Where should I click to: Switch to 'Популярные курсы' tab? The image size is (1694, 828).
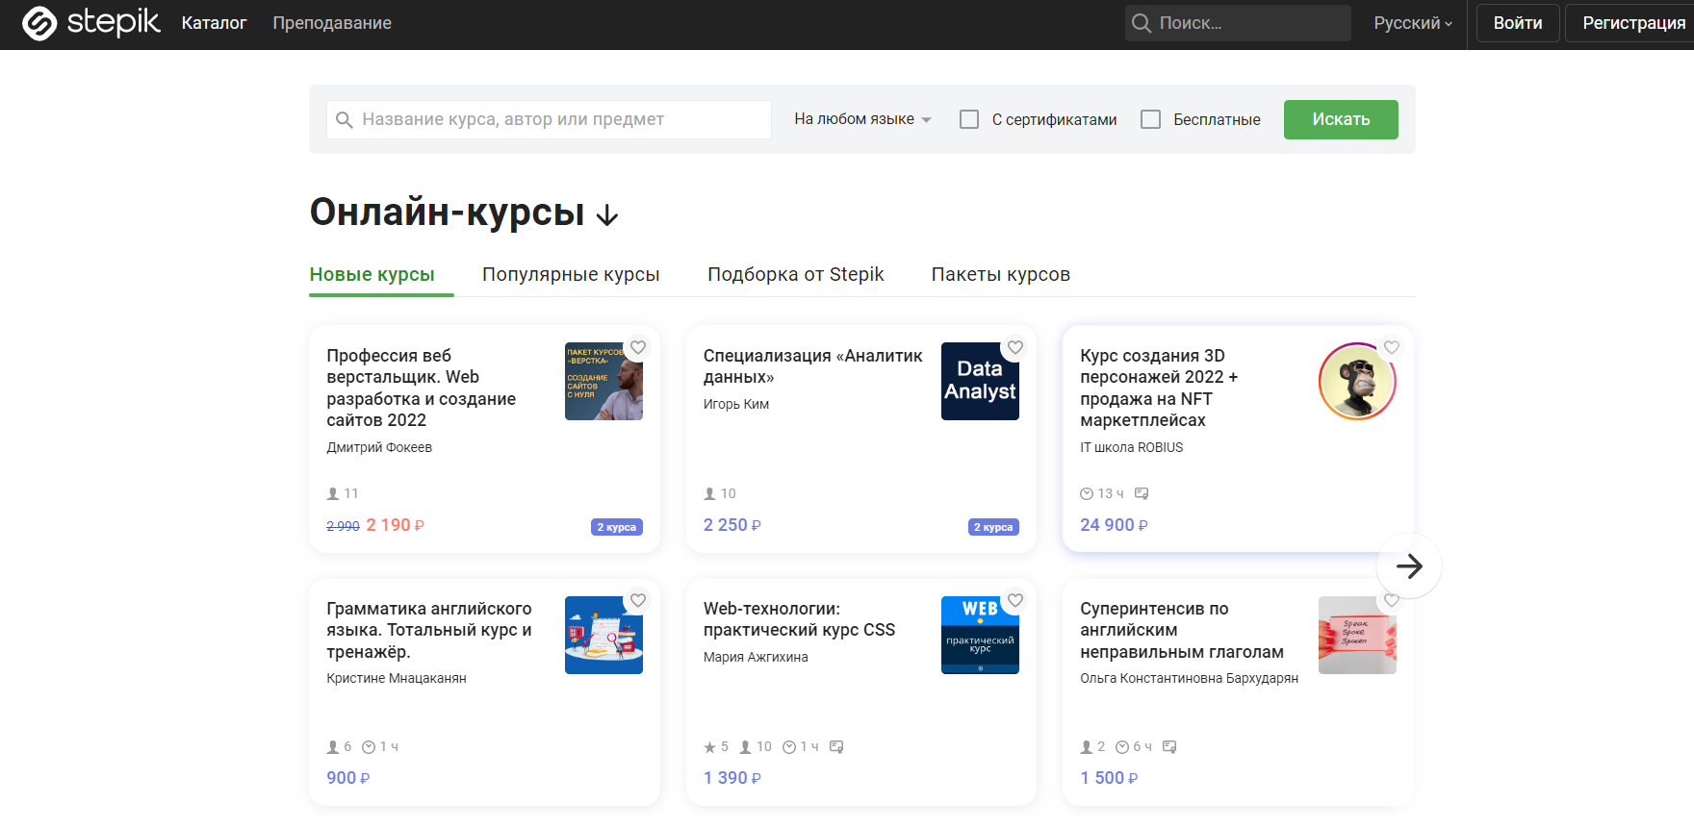click(571, 274)
